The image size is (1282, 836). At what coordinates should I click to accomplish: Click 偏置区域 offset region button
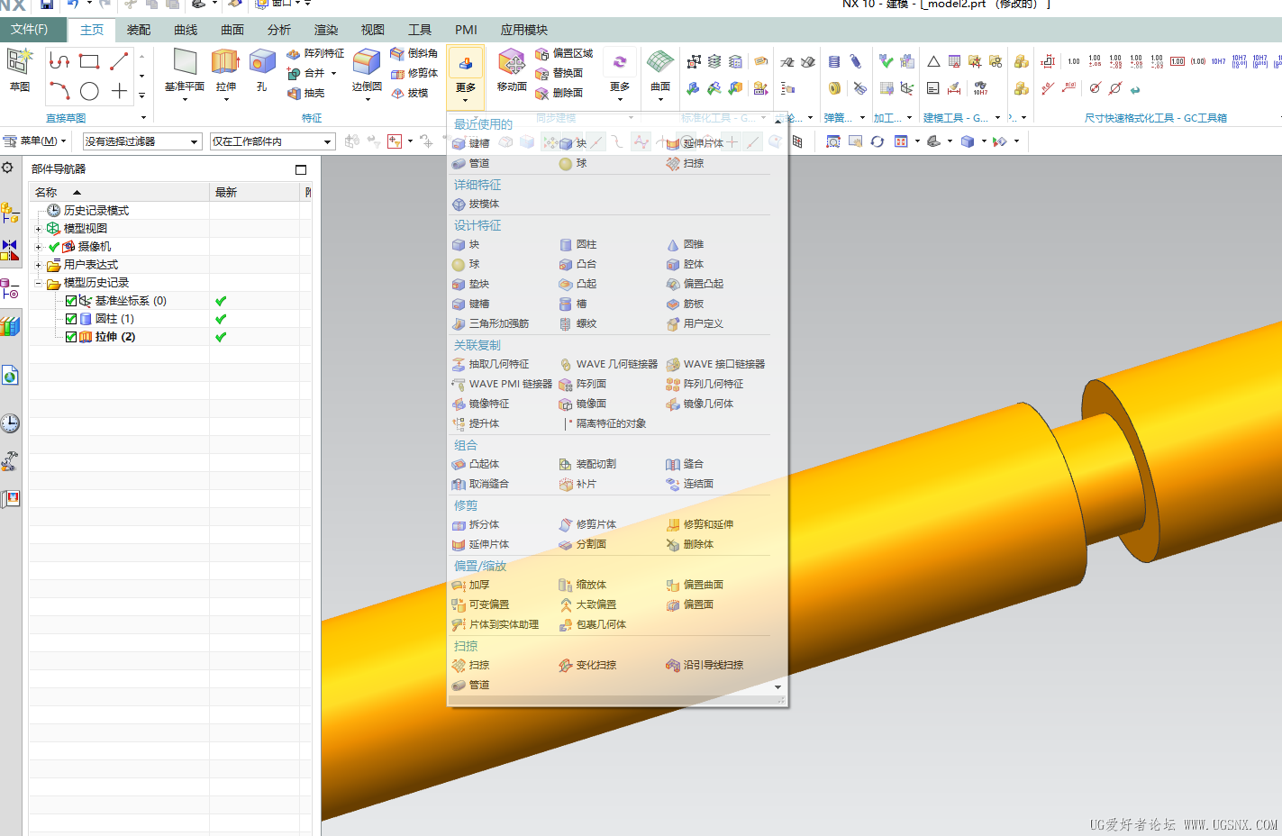(x=564, y=53)
